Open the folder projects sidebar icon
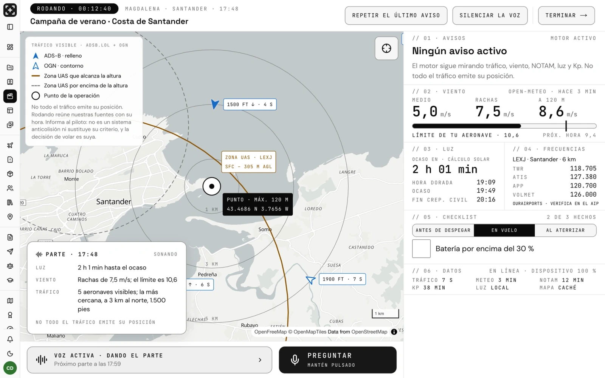 (10, 68)
